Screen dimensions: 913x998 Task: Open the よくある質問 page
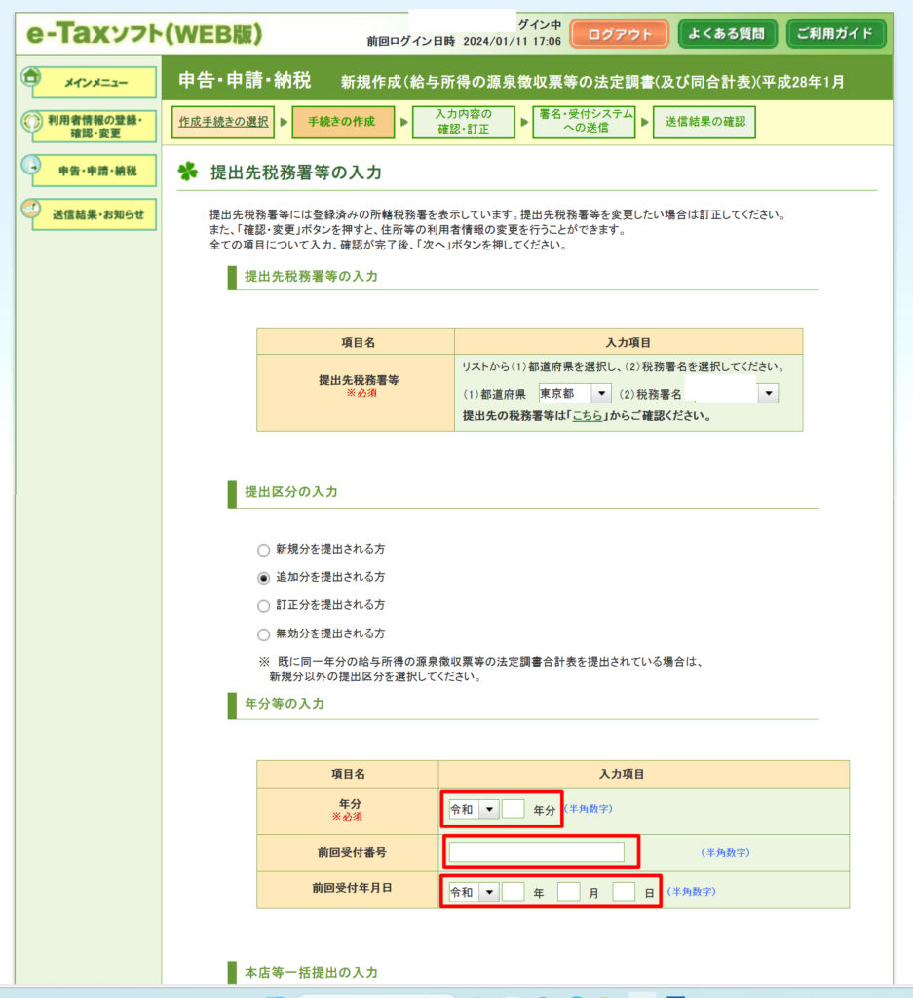[x=727, y=34]
